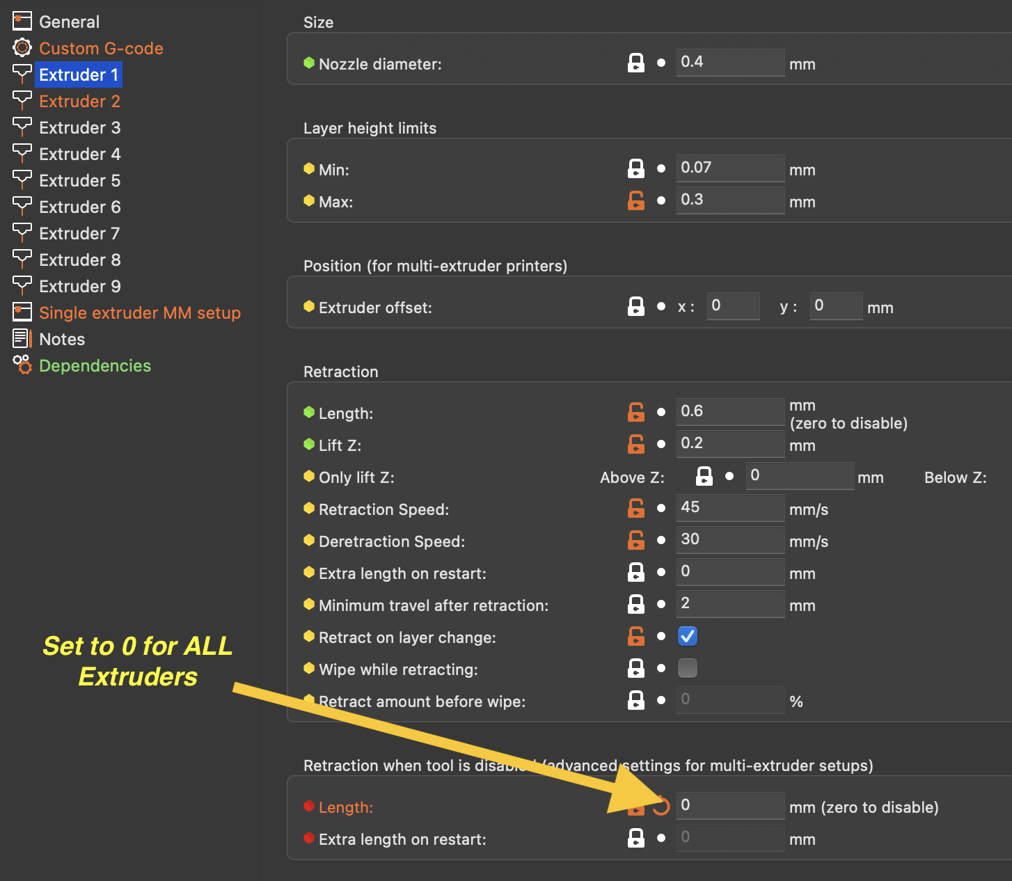
Task: Click Retract on layer change unlocked icon
Action: pos(636,636)
